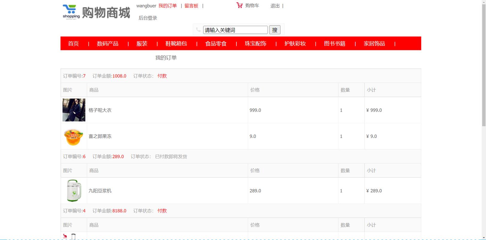Open the 数码产品 category
Screen dimensions: 486x240
[108, 43]
